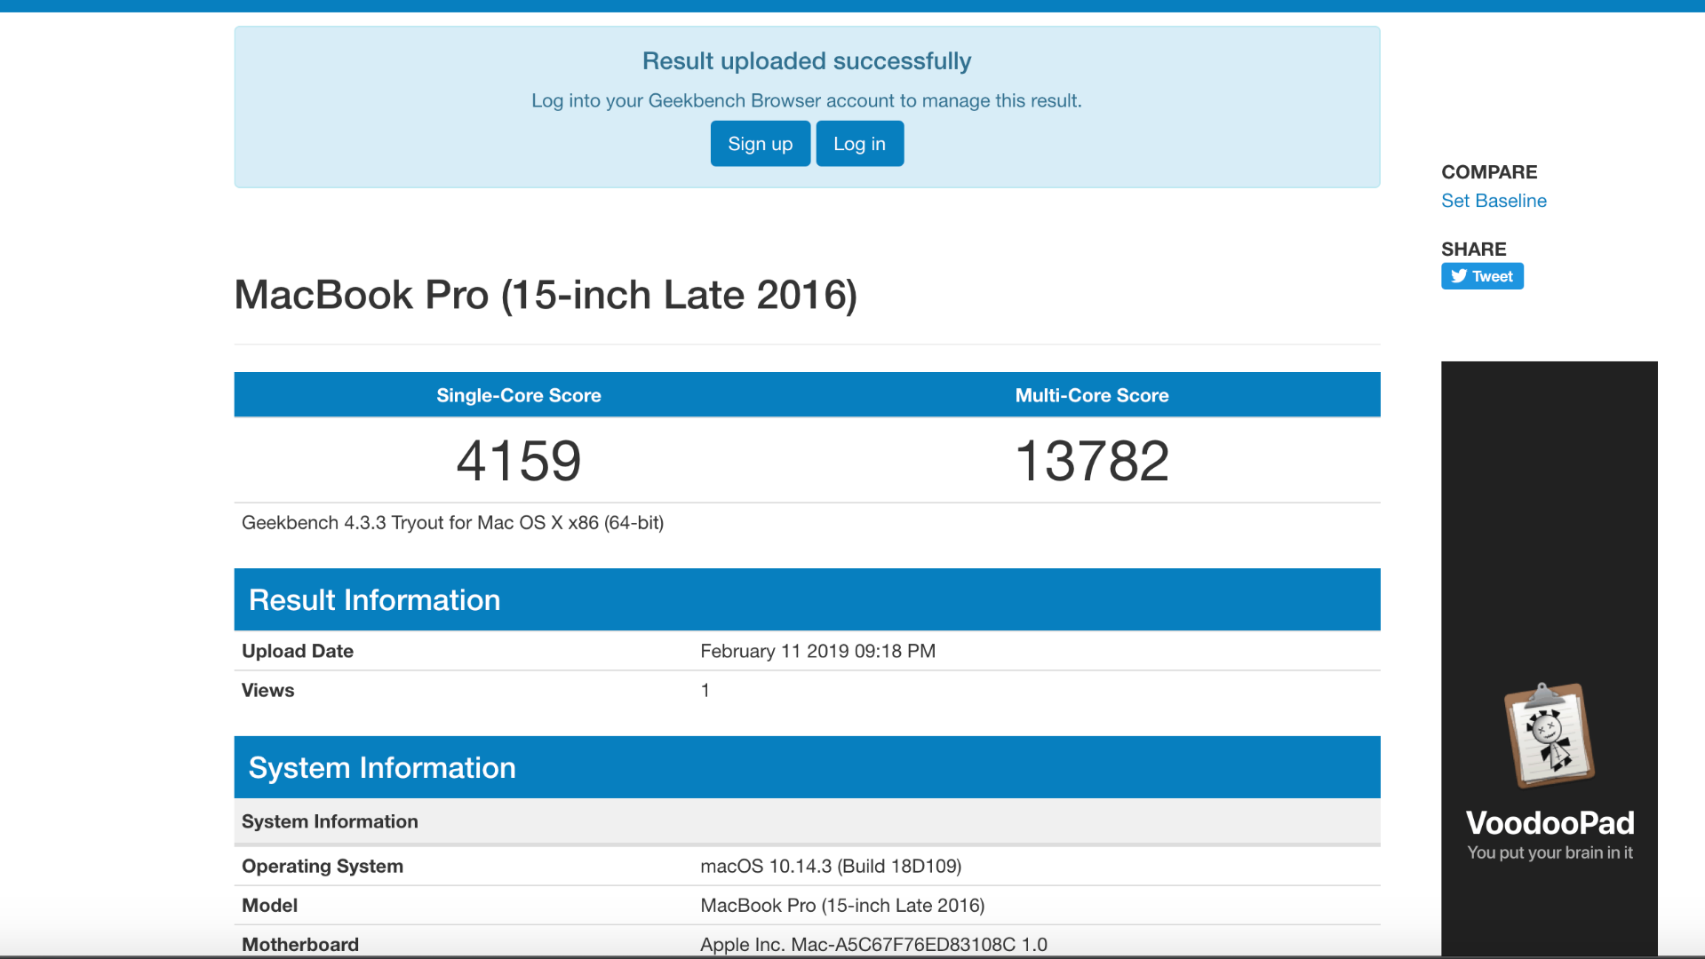Image resolution: width=1705 pixels, height=959 pixels.
Task: Select the Single-Core Score header
Action: [x=519, y=395]
